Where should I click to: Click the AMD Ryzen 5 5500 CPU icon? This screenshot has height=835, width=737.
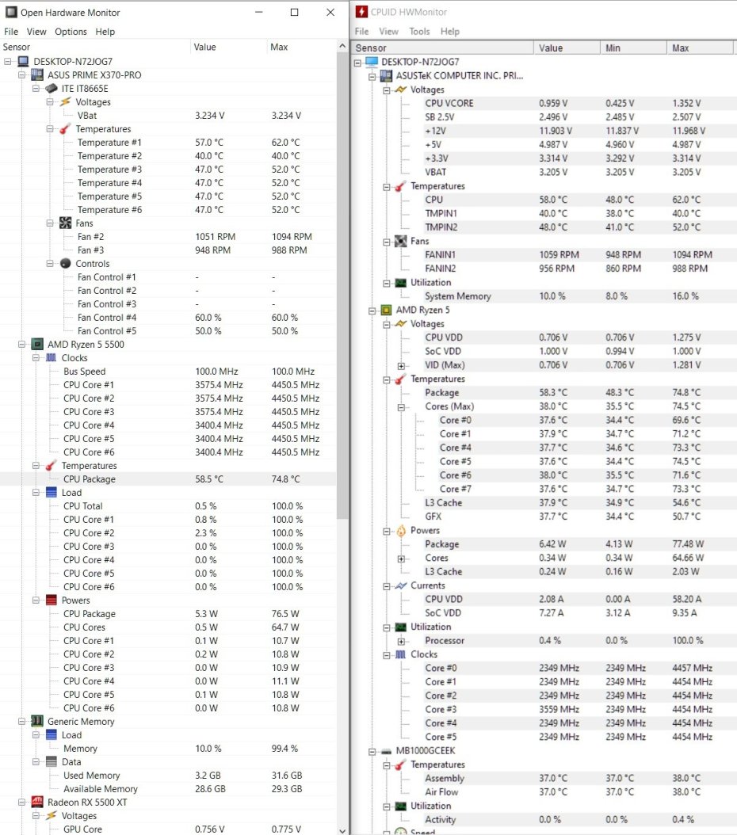(x=37, y=345)
